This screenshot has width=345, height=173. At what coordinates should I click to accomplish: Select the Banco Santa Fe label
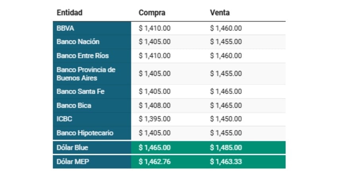click(x=80, y=92)
